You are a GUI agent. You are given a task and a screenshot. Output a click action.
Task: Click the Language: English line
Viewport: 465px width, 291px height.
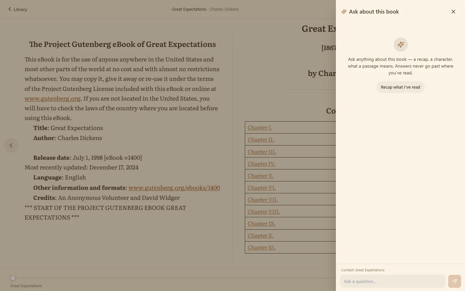(59, 177)
